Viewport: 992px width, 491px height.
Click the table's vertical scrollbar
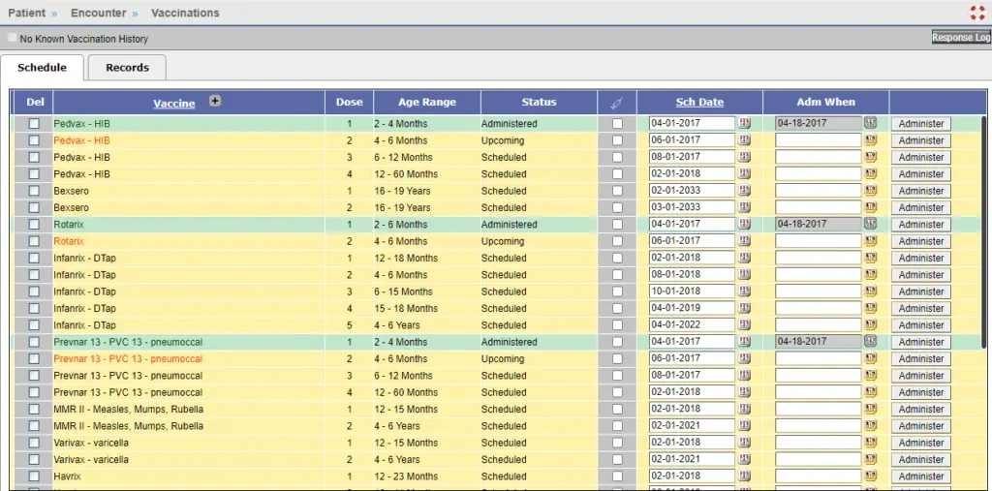(984, 230)
